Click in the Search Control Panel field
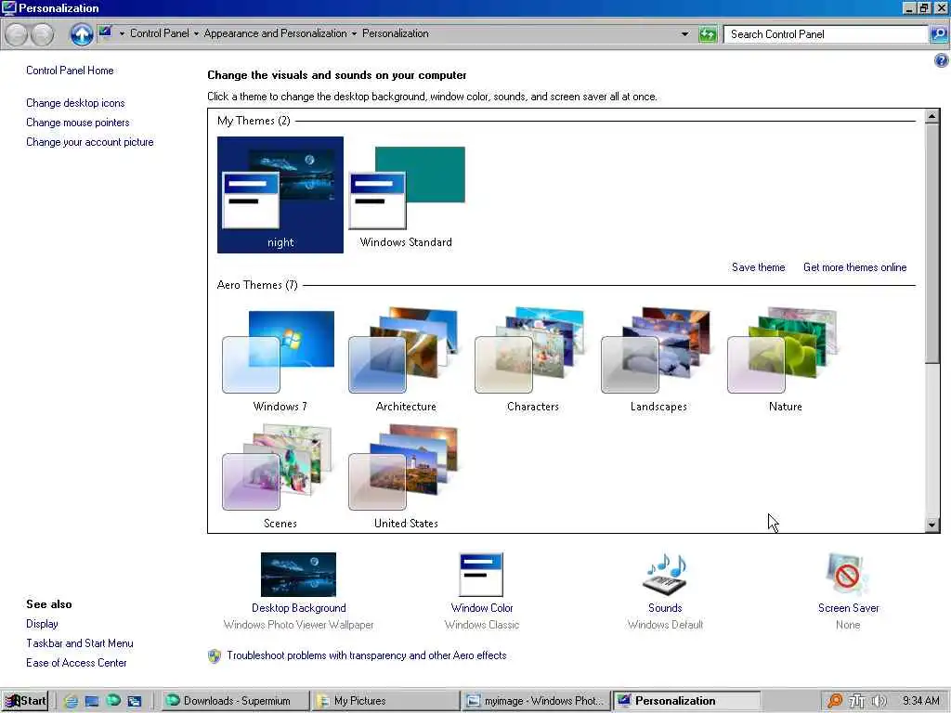Image resolution: width=951 pixels, height=713 pixels. [x=826, y=34]
